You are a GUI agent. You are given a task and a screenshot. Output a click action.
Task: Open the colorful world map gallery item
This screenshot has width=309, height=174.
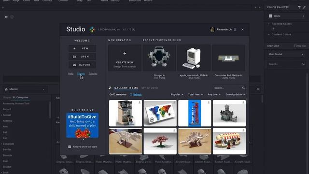pos(160,113)
